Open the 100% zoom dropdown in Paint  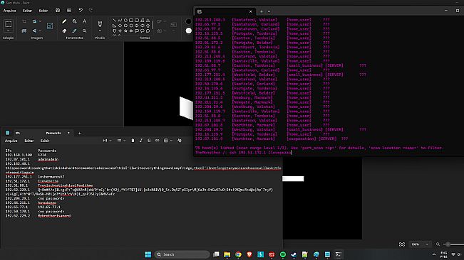(x=427, y=244)
